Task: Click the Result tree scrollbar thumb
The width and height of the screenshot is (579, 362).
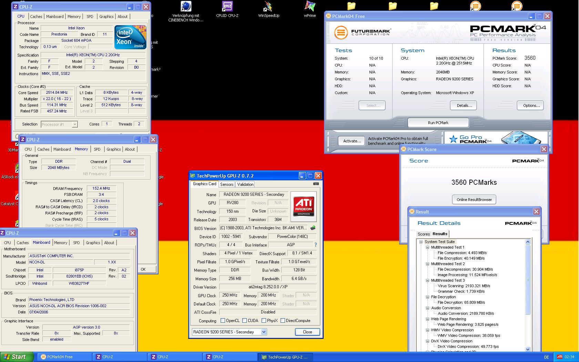Action: [x=528, y=280]
